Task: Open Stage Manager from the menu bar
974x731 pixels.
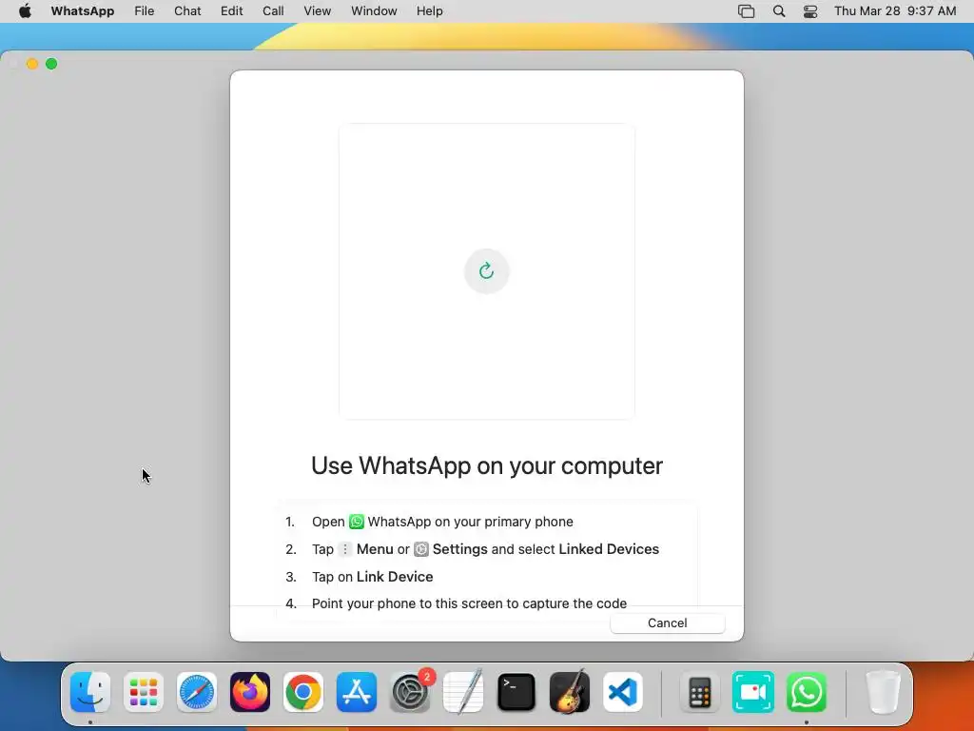Action: [x=746, y=11]
